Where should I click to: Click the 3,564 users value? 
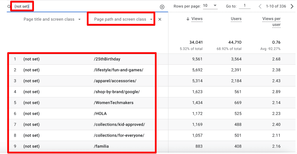coord(236,59)
